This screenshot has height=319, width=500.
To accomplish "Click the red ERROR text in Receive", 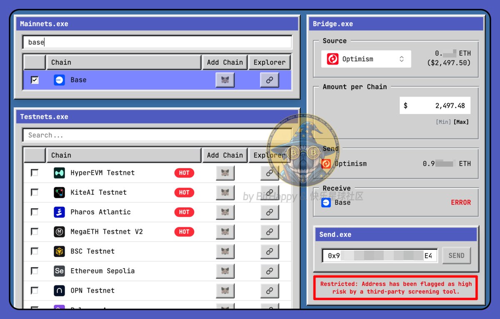I will [x=461, y=202].
